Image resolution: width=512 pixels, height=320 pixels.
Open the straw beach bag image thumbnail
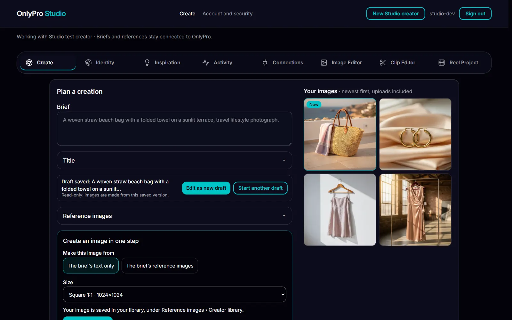click(340, 134)
